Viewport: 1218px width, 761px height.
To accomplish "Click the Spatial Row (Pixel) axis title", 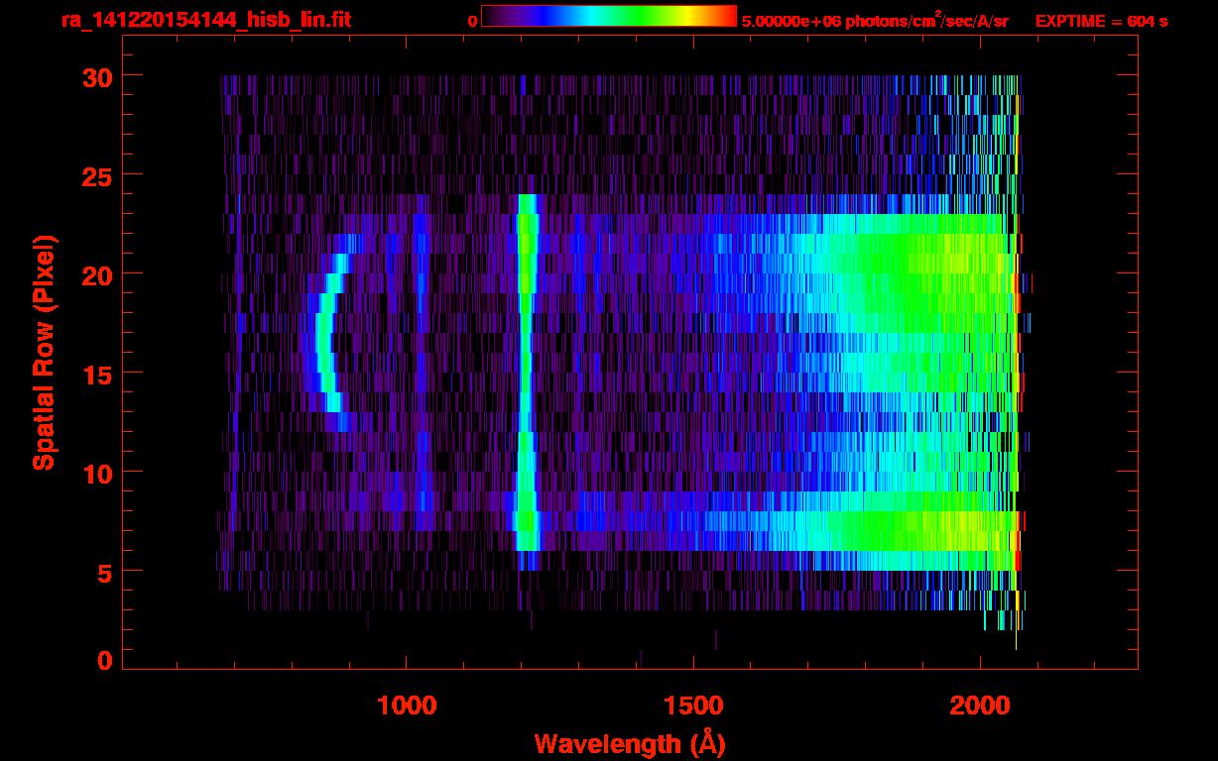I will pos(44,353).
